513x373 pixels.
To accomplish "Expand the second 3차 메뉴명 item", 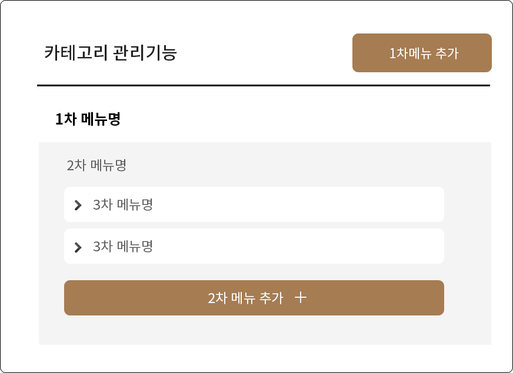I will click(254, 246).
